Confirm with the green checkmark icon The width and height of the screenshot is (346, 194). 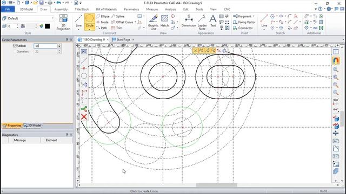tap(84, 109)
